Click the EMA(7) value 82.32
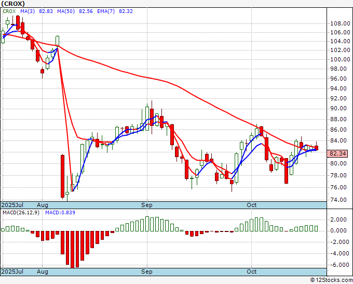The height and width of the screenshot is (284, 353). click(x=126, y=11)
